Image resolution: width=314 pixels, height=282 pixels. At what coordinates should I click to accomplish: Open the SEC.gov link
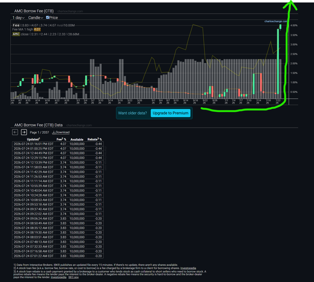pyautogui.click(x=74, y=277)
